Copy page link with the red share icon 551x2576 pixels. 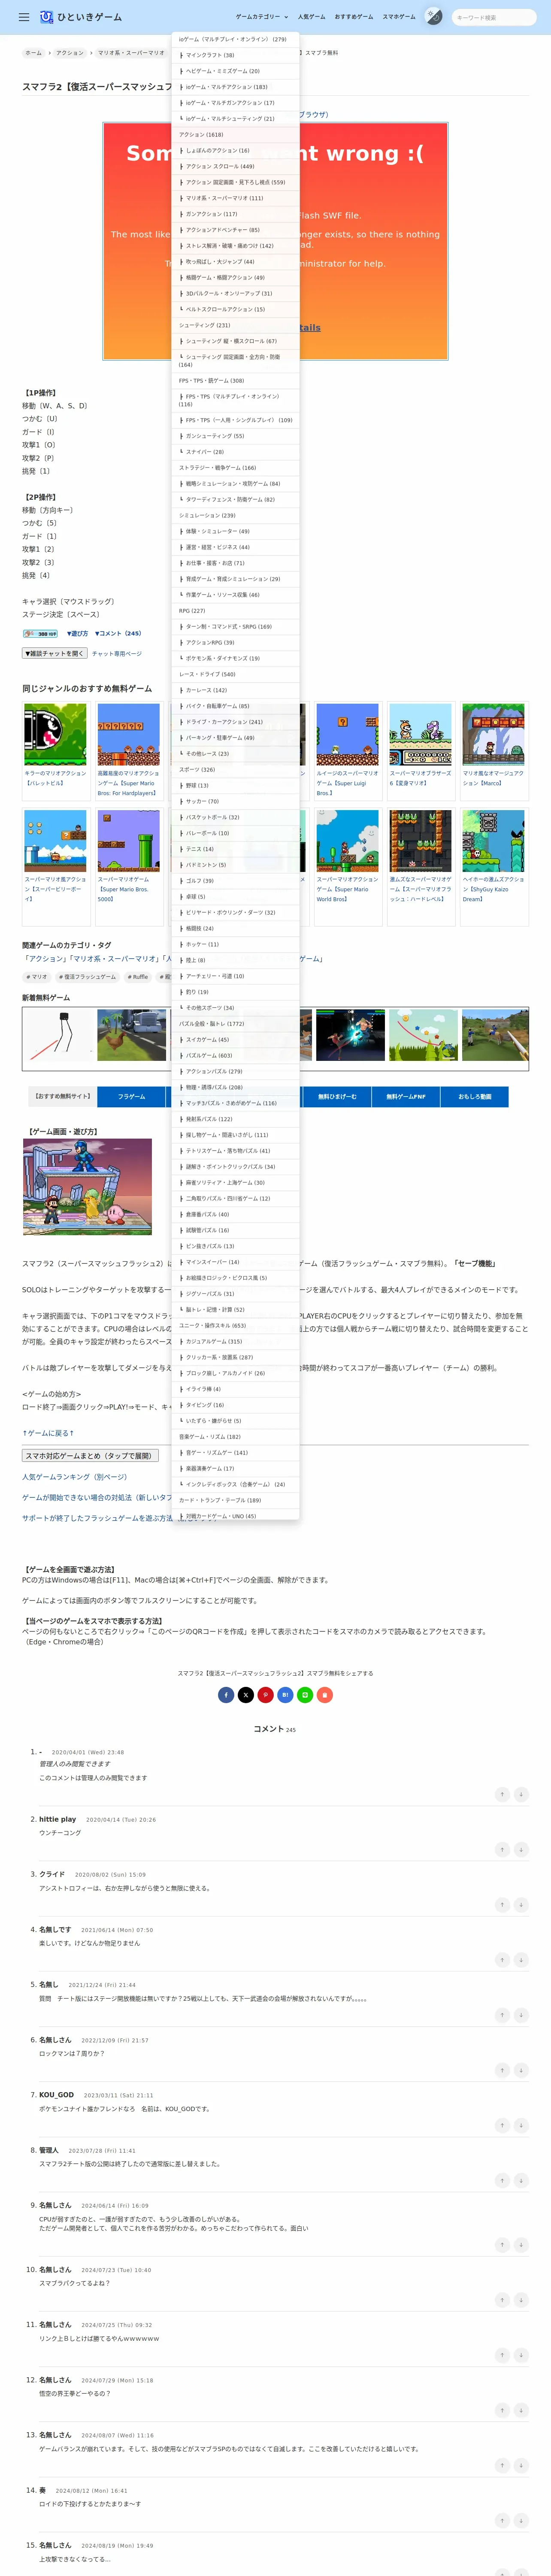click(325, 1695)
